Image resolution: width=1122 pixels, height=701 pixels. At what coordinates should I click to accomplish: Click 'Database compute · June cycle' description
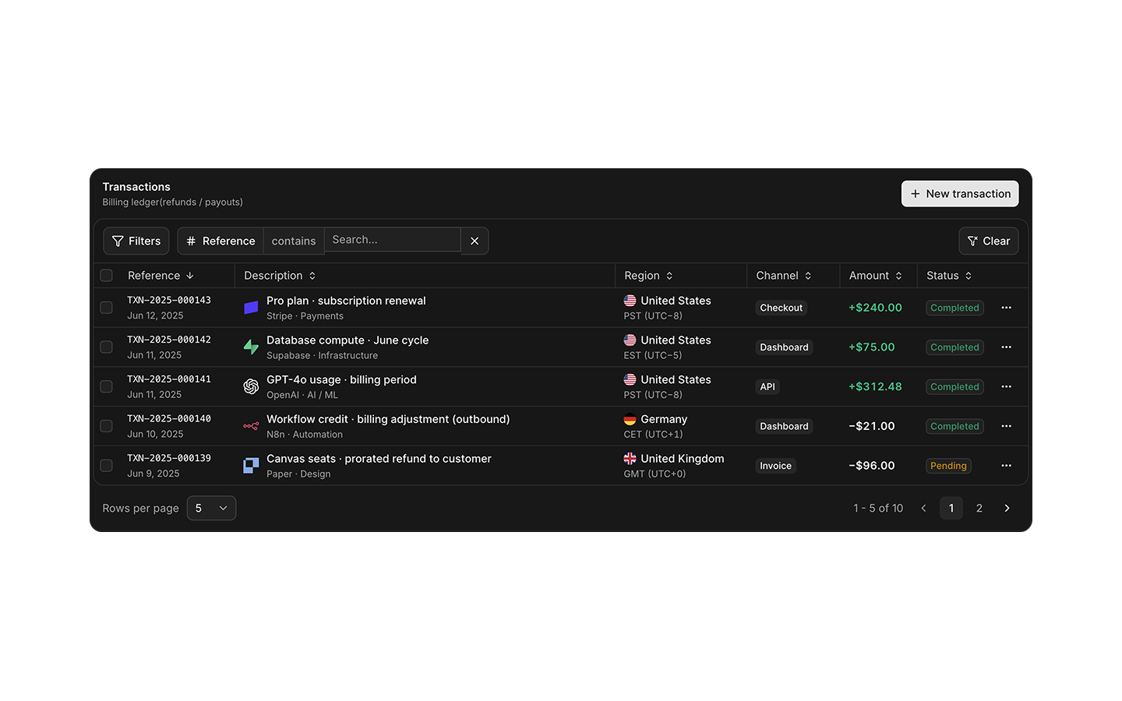coord(348,340)
